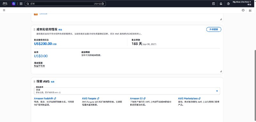Image resolution: width=256 pixels, height=122 pixels.
Task: Click the cost and usage widget resize handle
Action: click(221, 71)
